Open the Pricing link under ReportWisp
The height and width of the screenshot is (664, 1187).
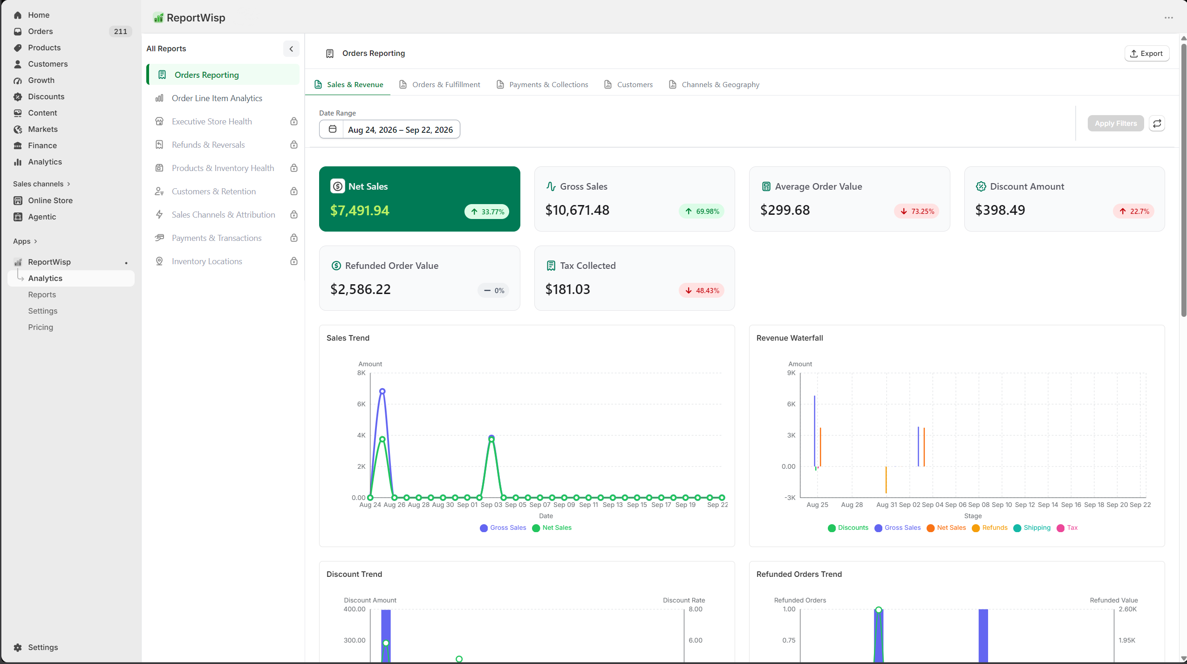coord(41,327)
